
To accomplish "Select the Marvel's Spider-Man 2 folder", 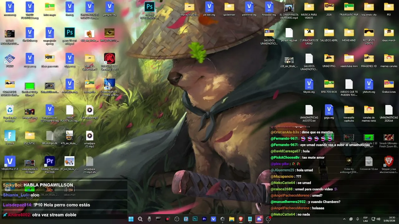I will pos(89,62).
